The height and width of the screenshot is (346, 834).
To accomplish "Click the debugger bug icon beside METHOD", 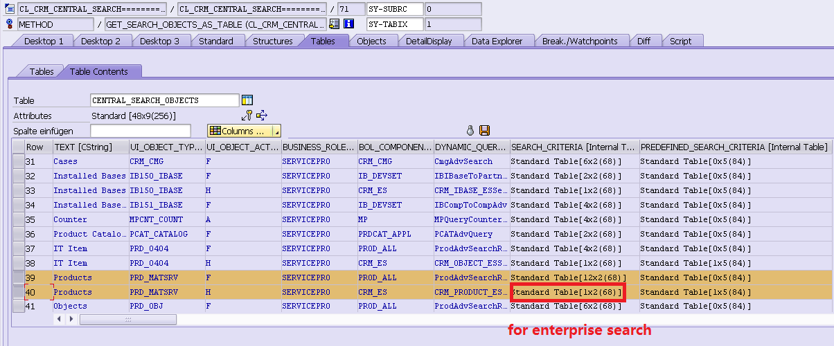I will point(8,24).
